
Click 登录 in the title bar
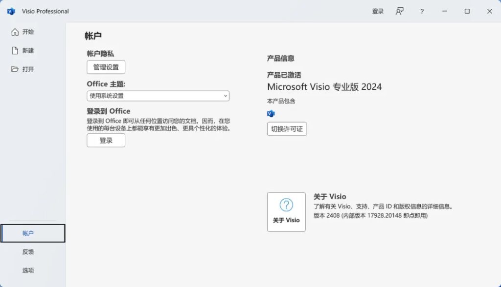pos(378,11)
